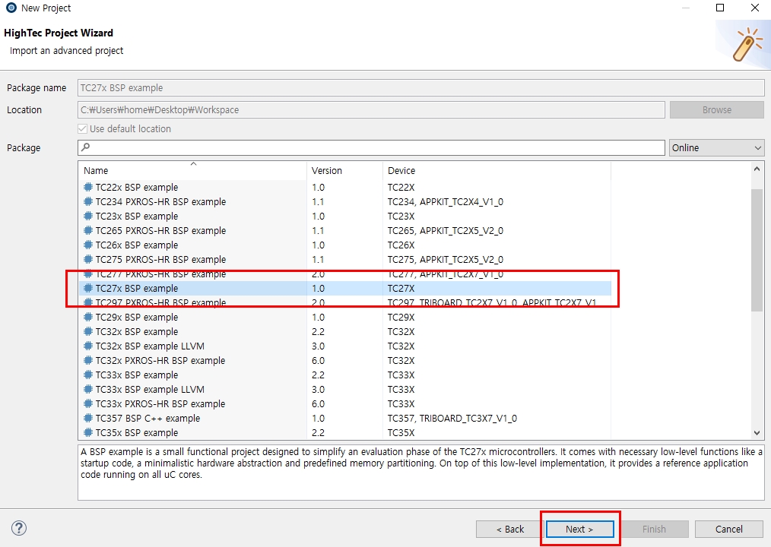Click the Location path field
This screenshot has height=547, width=771.
[371, 110]
